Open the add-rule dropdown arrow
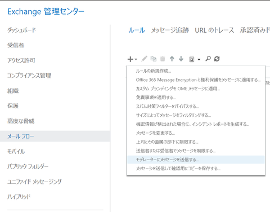Viewport: 270px width, 212px height. [x=136, y=59]
